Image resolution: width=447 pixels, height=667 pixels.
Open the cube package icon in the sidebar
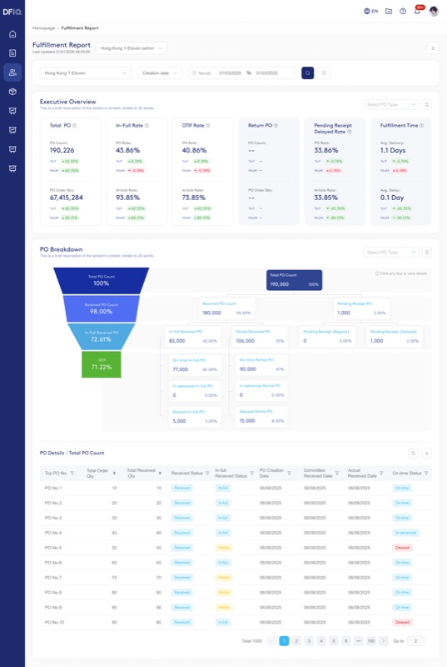12,92
